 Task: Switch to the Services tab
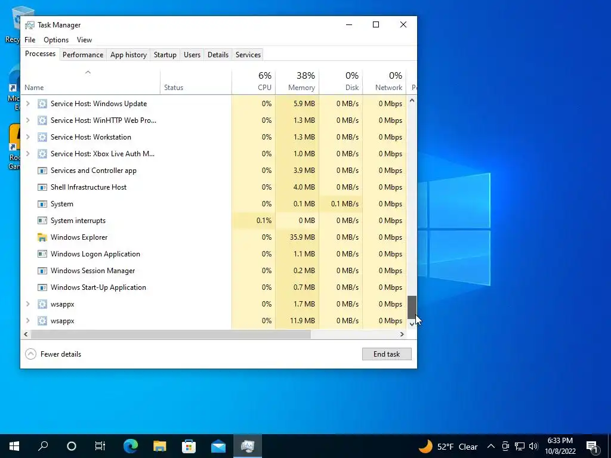[x=248, y=55]
